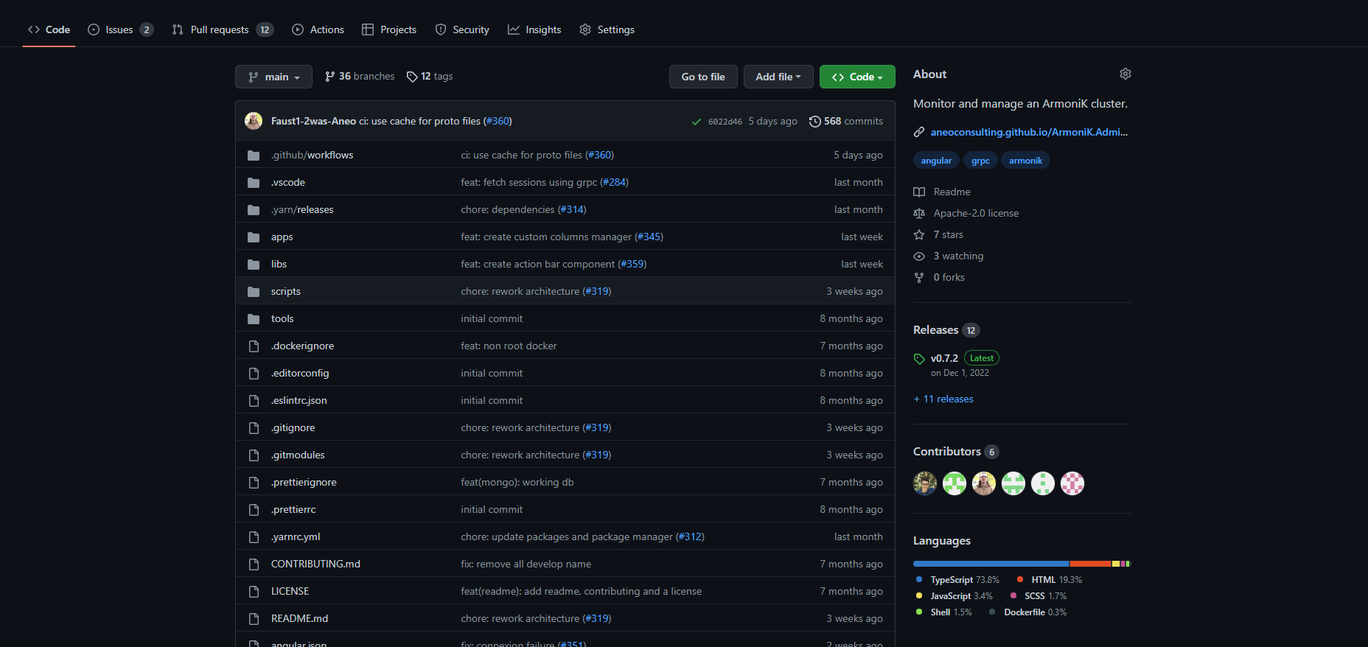Open the first contributor's avatar

925,483
